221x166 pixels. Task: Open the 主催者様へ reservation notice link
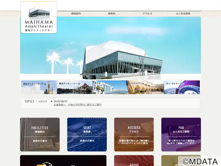pyautogui.click(x=77, y=105)
